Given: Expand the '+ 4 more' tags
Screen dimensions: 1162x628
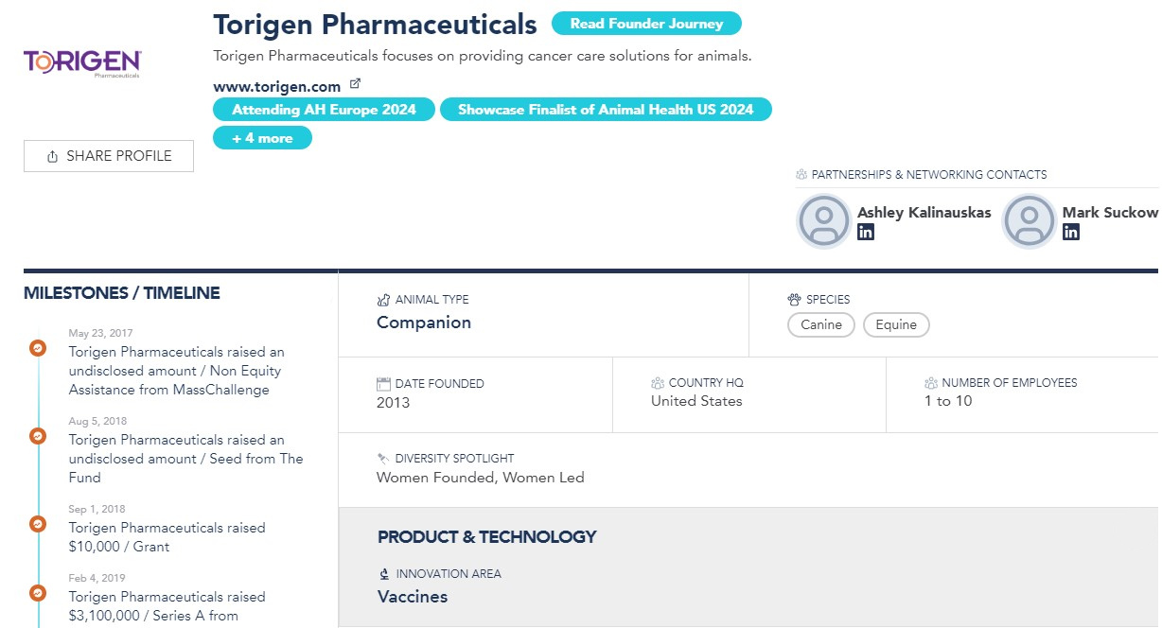Looking at the screenshot, I should coord(262,138).
